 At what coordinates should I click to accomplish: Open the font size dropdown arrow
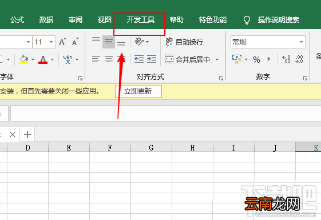pos(51,42)
